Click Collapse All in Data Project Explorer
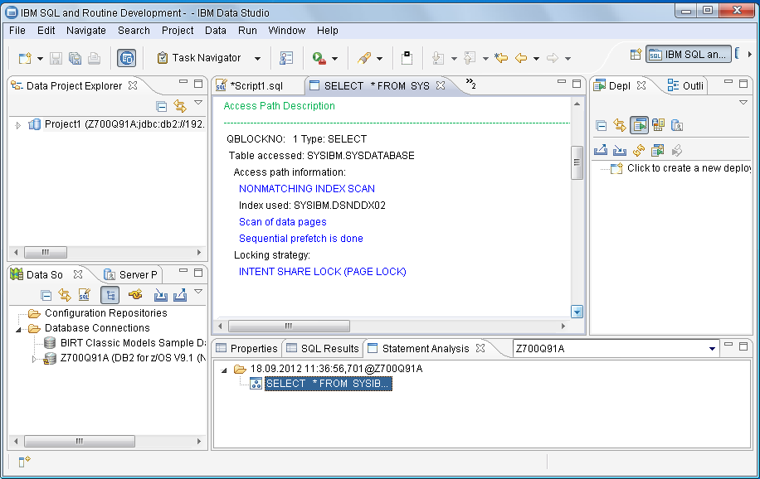 click(162, 106)
